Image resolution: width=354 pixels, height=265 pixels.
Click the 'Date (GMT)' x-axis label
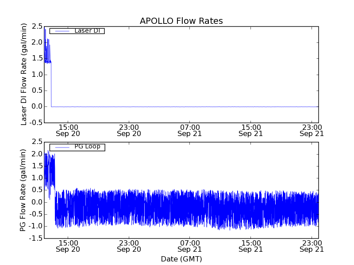pyautogui.click(x=181, y=259)
